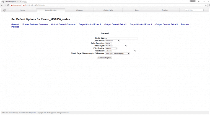Click the Search Help input field
210x115 pixels.
pos(194,10)
